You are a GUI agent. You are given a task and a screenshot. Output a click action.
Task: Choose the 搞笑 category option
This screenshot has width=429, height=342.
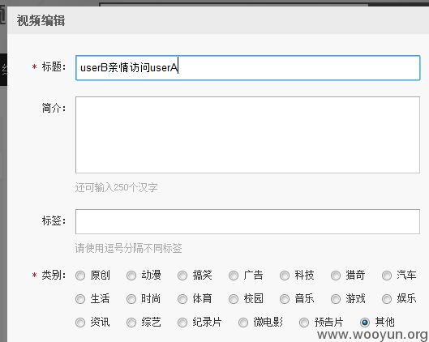[x=182, y=276]
